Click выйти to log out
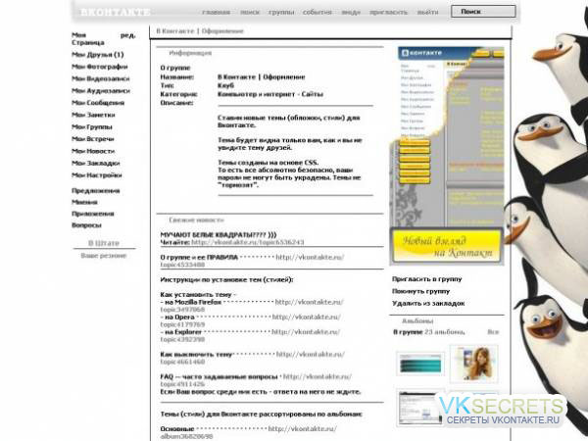The width and height of the screenshot is (588, 441). point(427,12)
